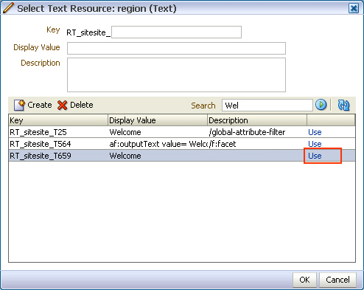Click the blue refresh arrows icon
This screenshot has width=364, height=290.
[x=343, y=106]
